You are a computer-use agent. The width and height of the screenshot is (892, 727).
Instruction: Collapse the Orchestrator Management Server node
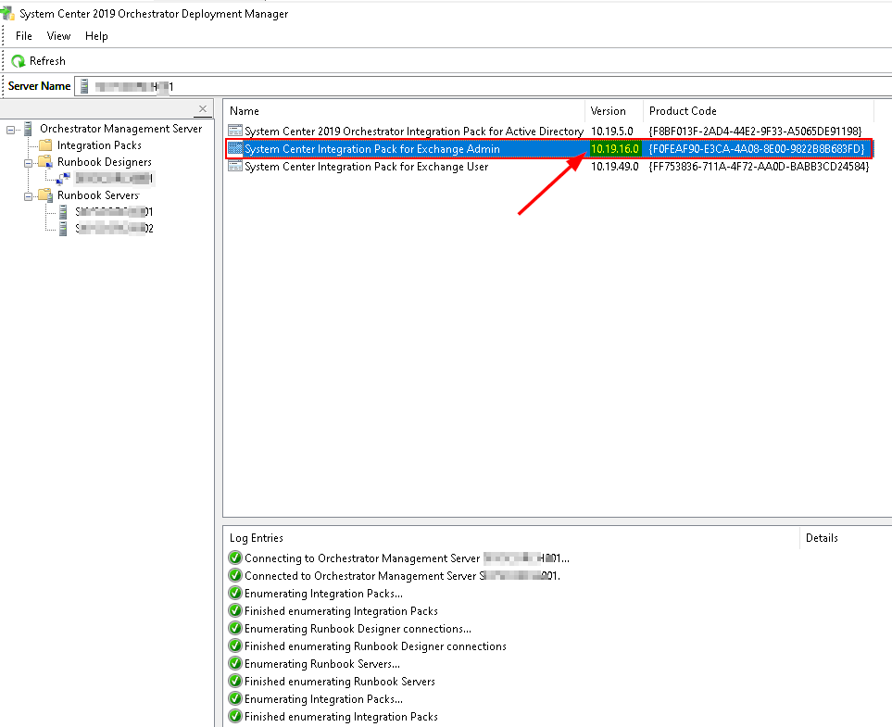coord(10,130)
